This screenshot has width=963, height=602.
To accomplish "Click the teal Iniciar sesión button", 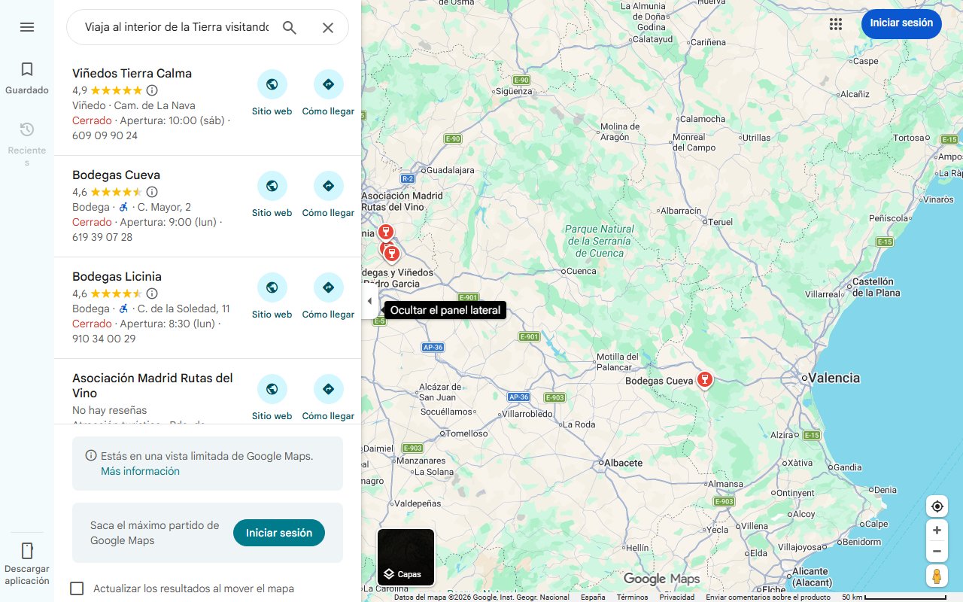I will coord(279,533).
